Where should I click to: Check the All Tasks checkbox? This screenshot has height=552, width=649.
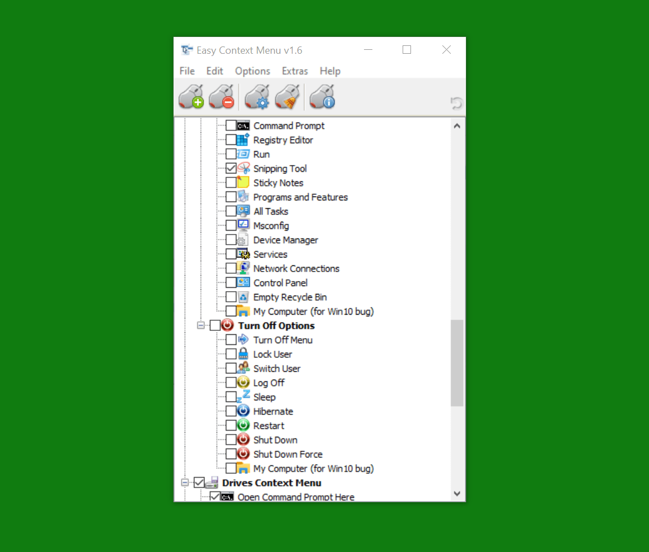click(x=231, y=212)
